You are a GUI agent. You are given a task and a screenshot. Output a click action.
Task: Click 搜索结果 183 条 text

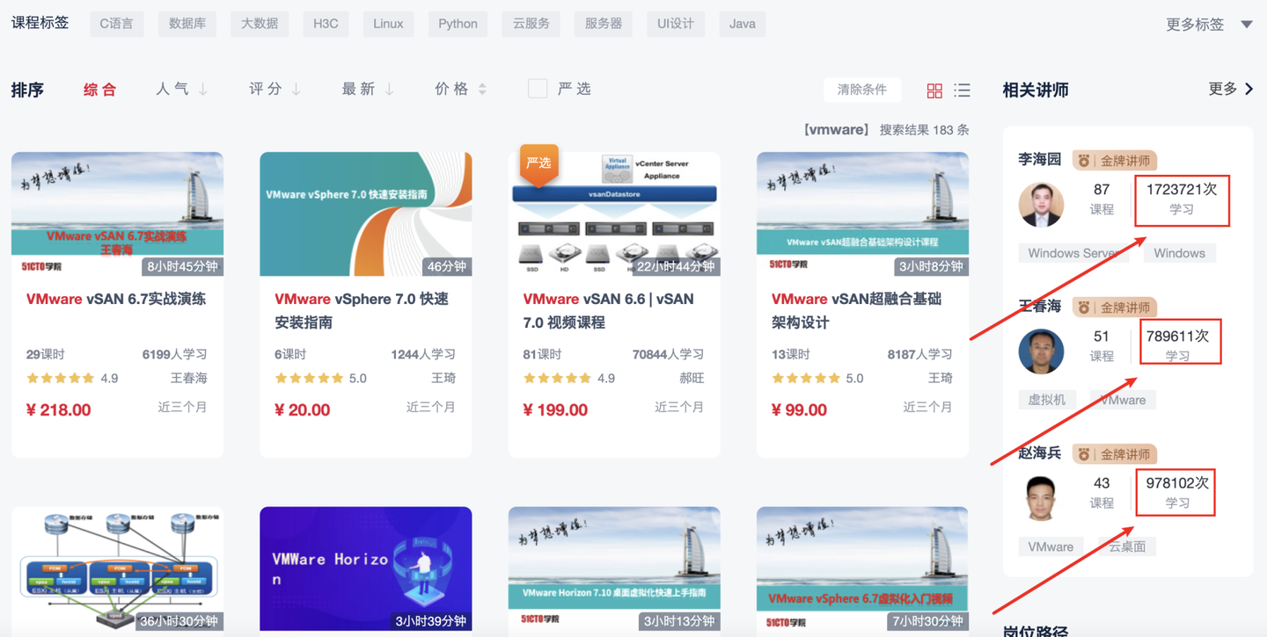[x=924, y=130]
